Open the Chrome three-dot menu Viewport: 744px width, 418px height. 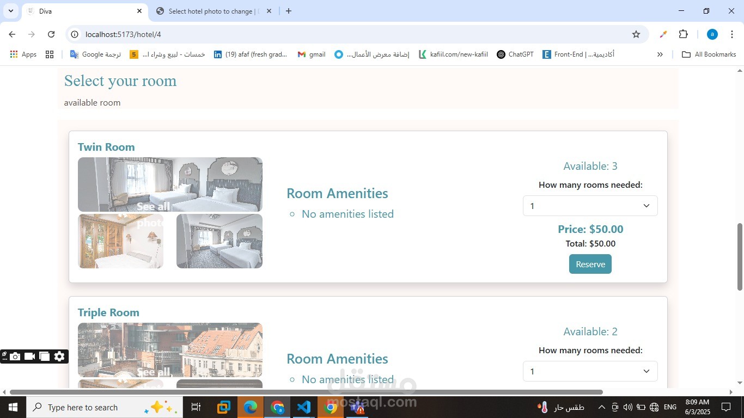click(x=733, y=34)
